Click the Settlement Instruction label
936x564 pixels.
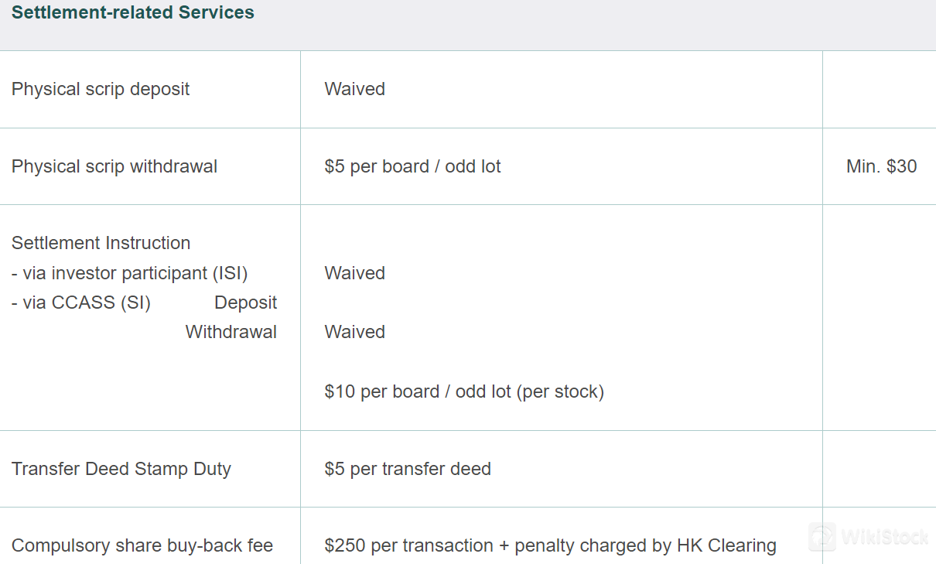pyautogui.click(x=101, y=243)
